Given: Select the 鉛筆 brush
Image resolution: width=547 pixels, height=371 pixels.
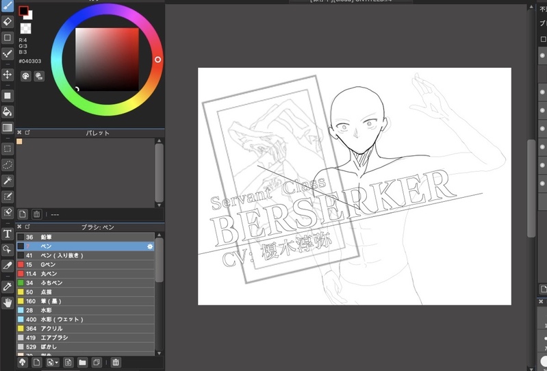Looking at the screenshot, I should (x=86, y=237).
